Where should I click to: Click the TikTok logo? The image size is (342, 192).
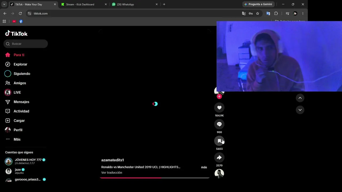(x=16, y=34)
